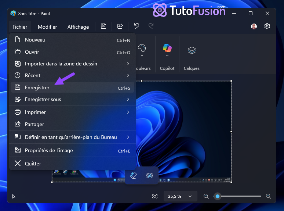This screenshot has width=284, height=211.
Task: Click the redo arrow icon
Action: 151,26
